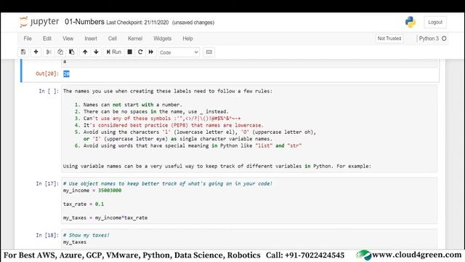Move the selected cell up

point(85,52)
